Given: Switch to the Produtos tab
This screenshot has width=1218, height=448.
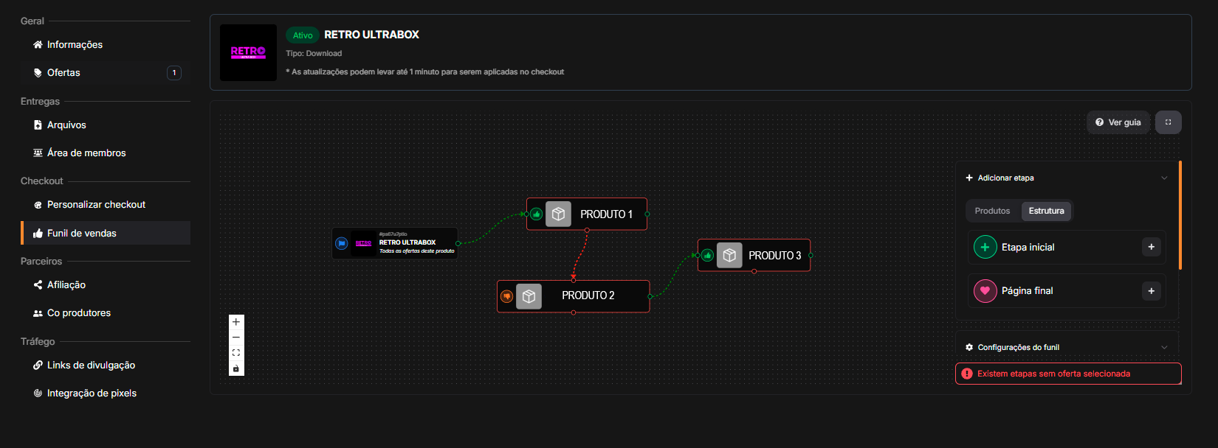Looking at the screenshot, I should [x=992, y=211].
